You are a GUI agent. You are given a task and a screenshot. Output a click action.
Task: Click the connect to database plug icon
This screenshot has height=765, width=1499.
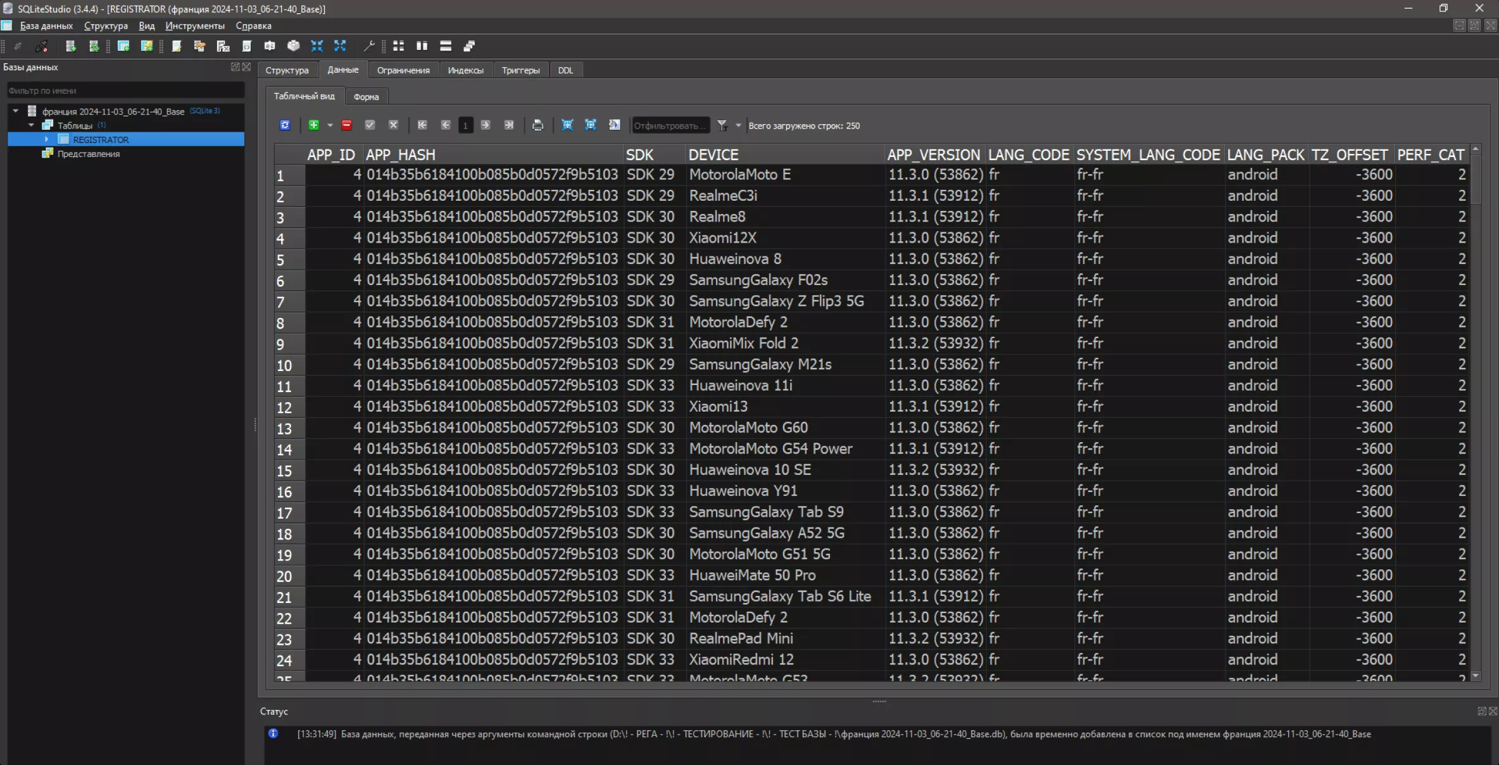(x=18, y=46)
